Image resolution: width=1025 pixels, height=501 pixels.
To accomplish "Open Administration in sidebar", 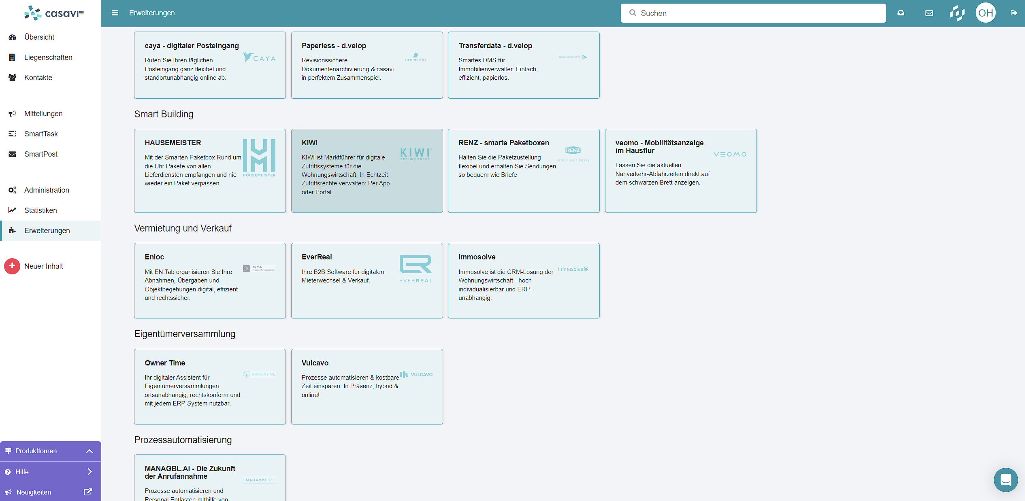I will pyautogui.click(x=47, y=190).
